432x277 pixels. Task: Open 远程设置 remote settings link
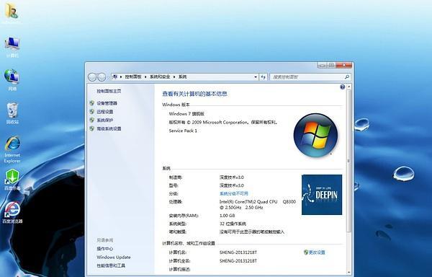(104, 112)
